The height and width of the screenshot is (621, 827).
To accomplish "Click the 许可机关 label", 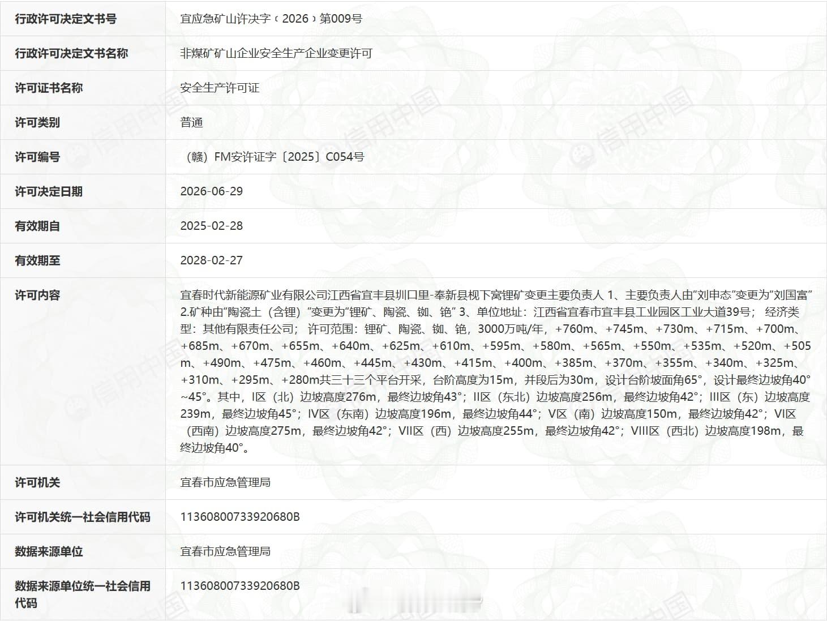I will tap(37, 482).
